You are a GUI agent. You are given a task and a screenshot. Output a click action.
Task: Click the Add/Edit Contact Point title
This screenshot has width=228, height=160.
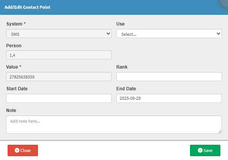tap(27, 7)
